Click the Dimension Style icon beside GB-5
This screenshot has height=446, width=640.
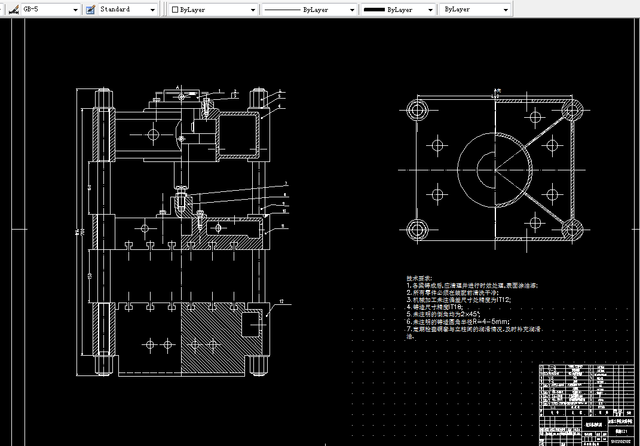coord(14,10)
